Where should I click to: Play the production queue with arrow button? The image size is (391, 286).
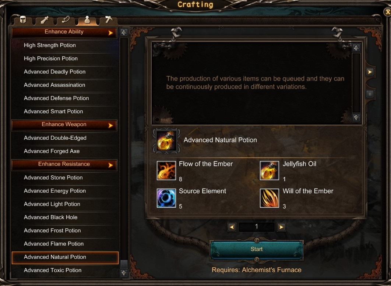(x=370, y=72)
